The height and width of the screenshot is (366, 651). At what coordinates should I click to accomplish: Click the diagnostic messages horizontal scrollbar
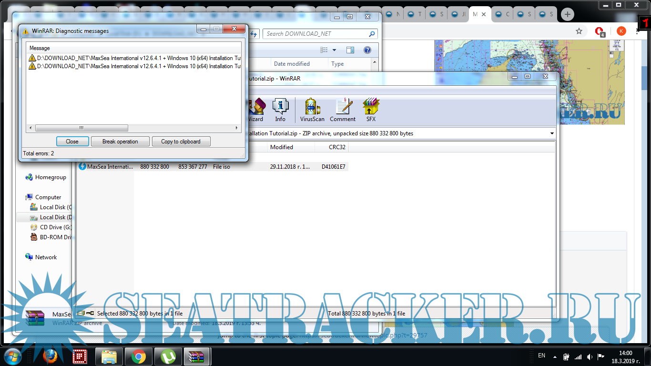81,128
